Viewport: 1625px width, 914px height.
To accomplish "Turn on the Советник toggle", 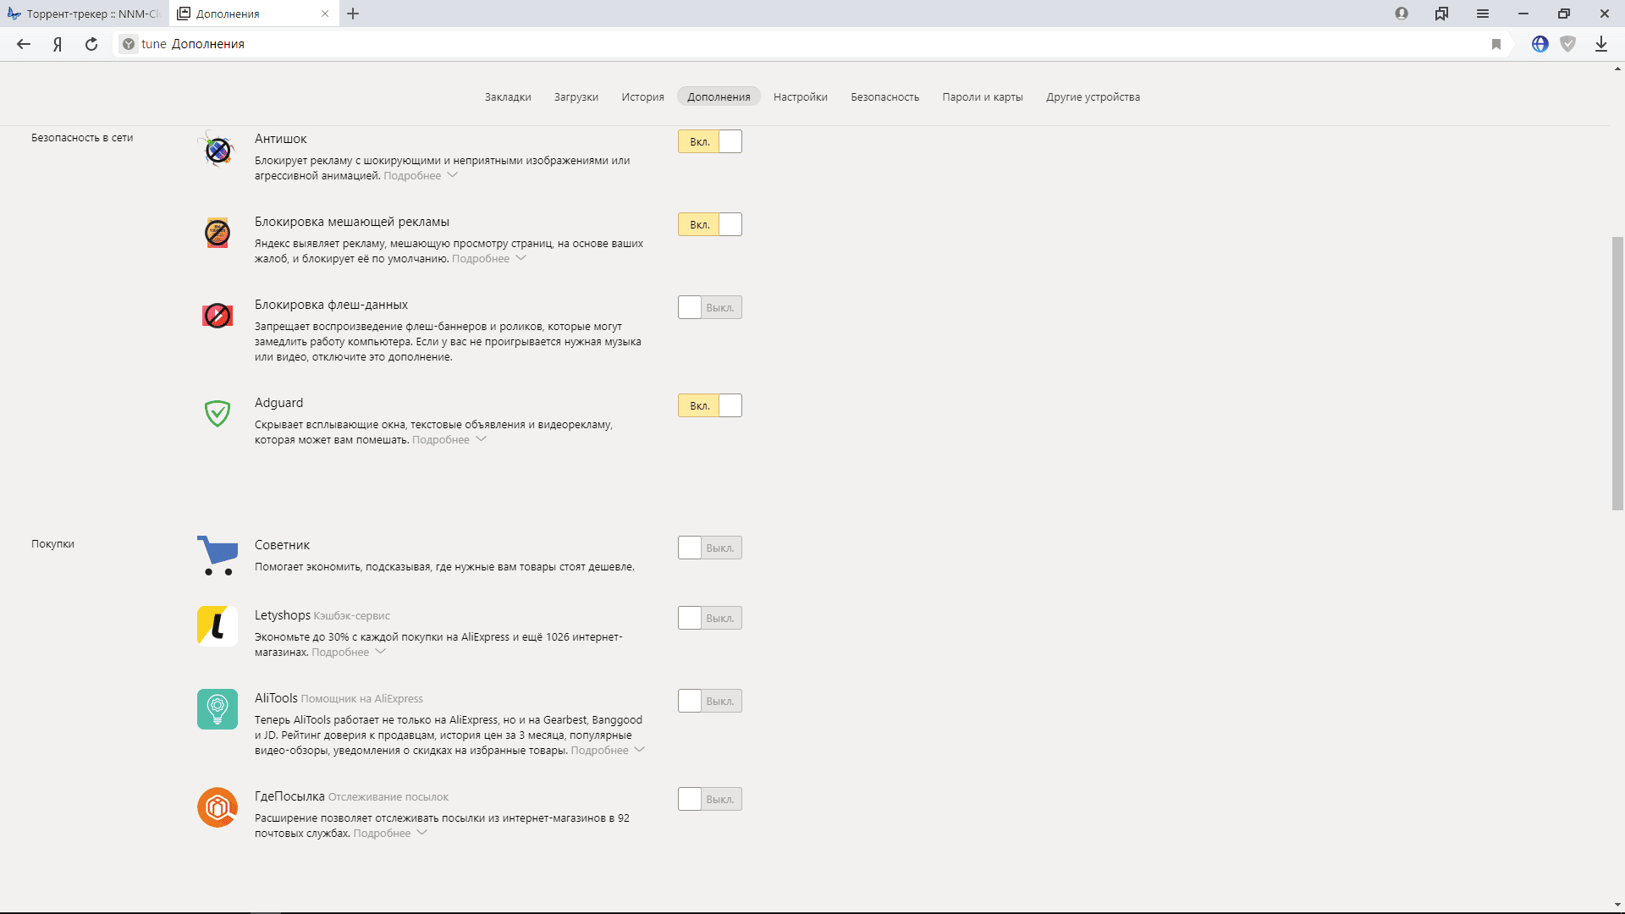I will pos(709,548).
